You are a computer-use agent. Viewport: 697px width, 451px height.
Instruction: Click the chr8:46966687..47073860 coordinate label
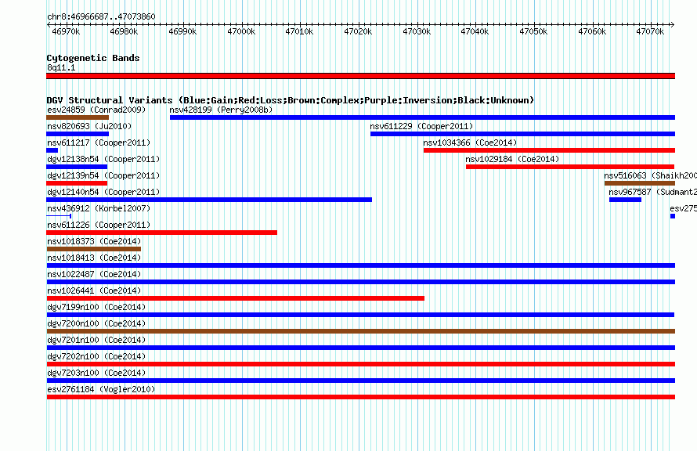click(101, 16)
